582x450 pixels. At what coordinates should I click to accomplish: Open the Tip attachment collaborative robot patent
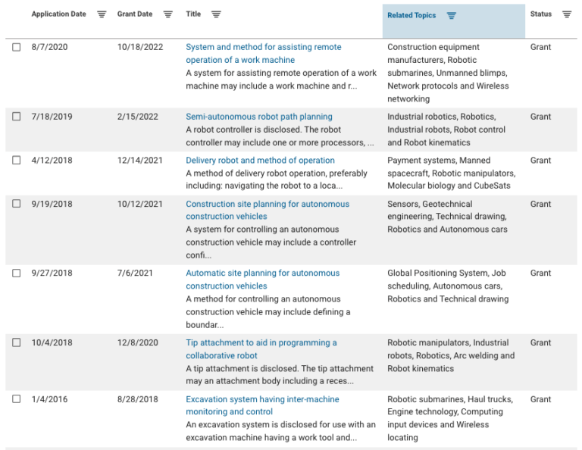(x=261, y=349)
